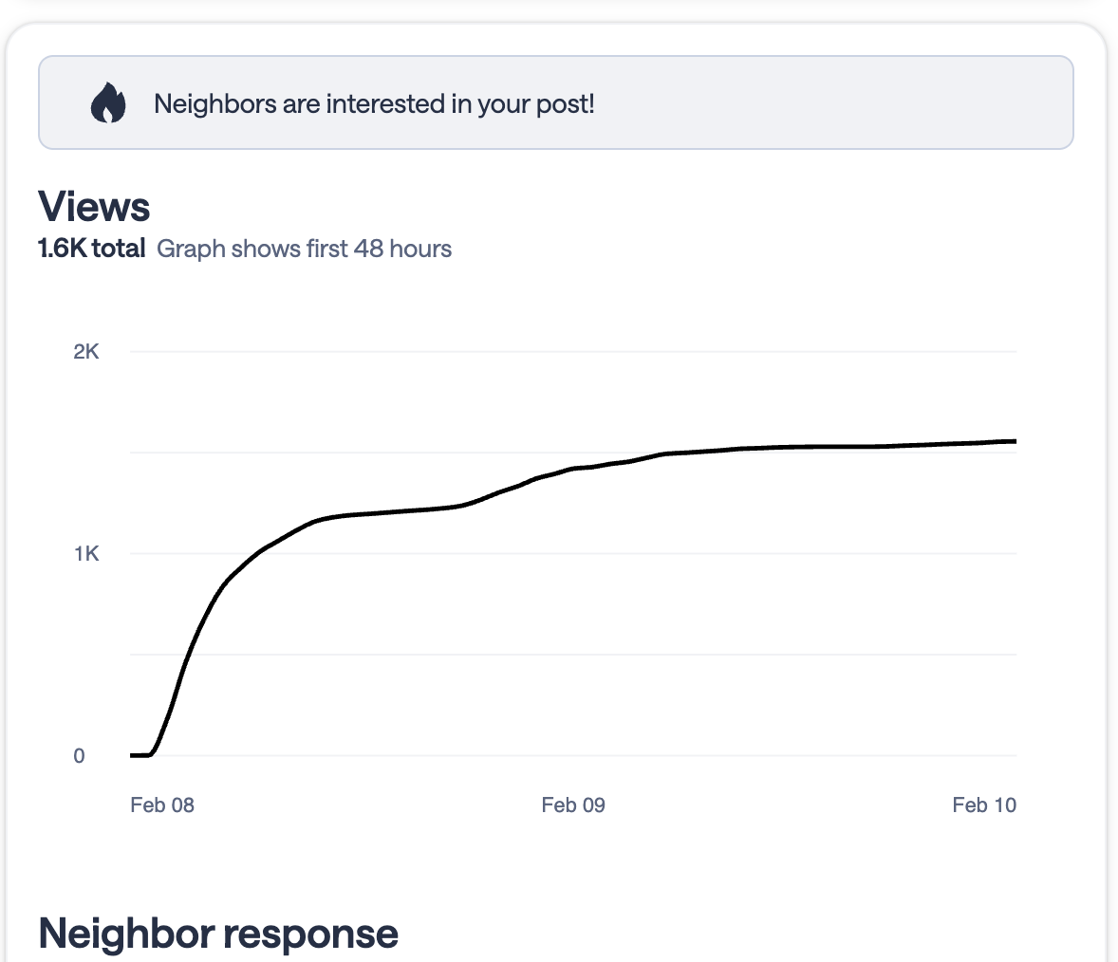The image size is (1118, 962).
Task: Click the views line directly above Feb 09
Action: point(573,469)
